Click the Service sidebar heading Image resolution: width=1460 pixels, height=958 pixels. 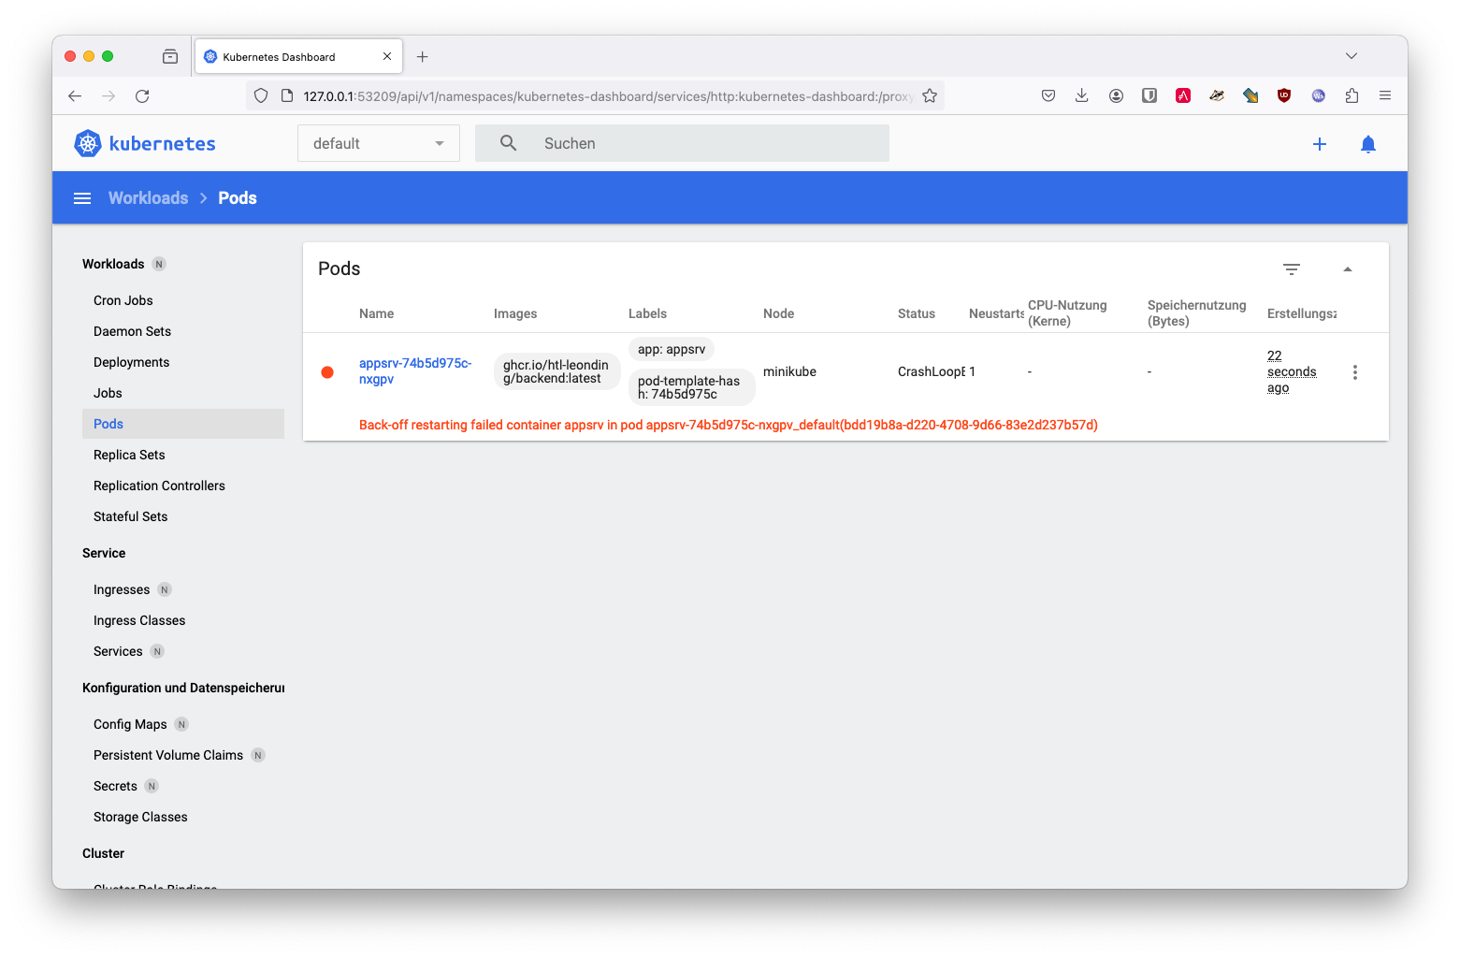tap(104, 553)
